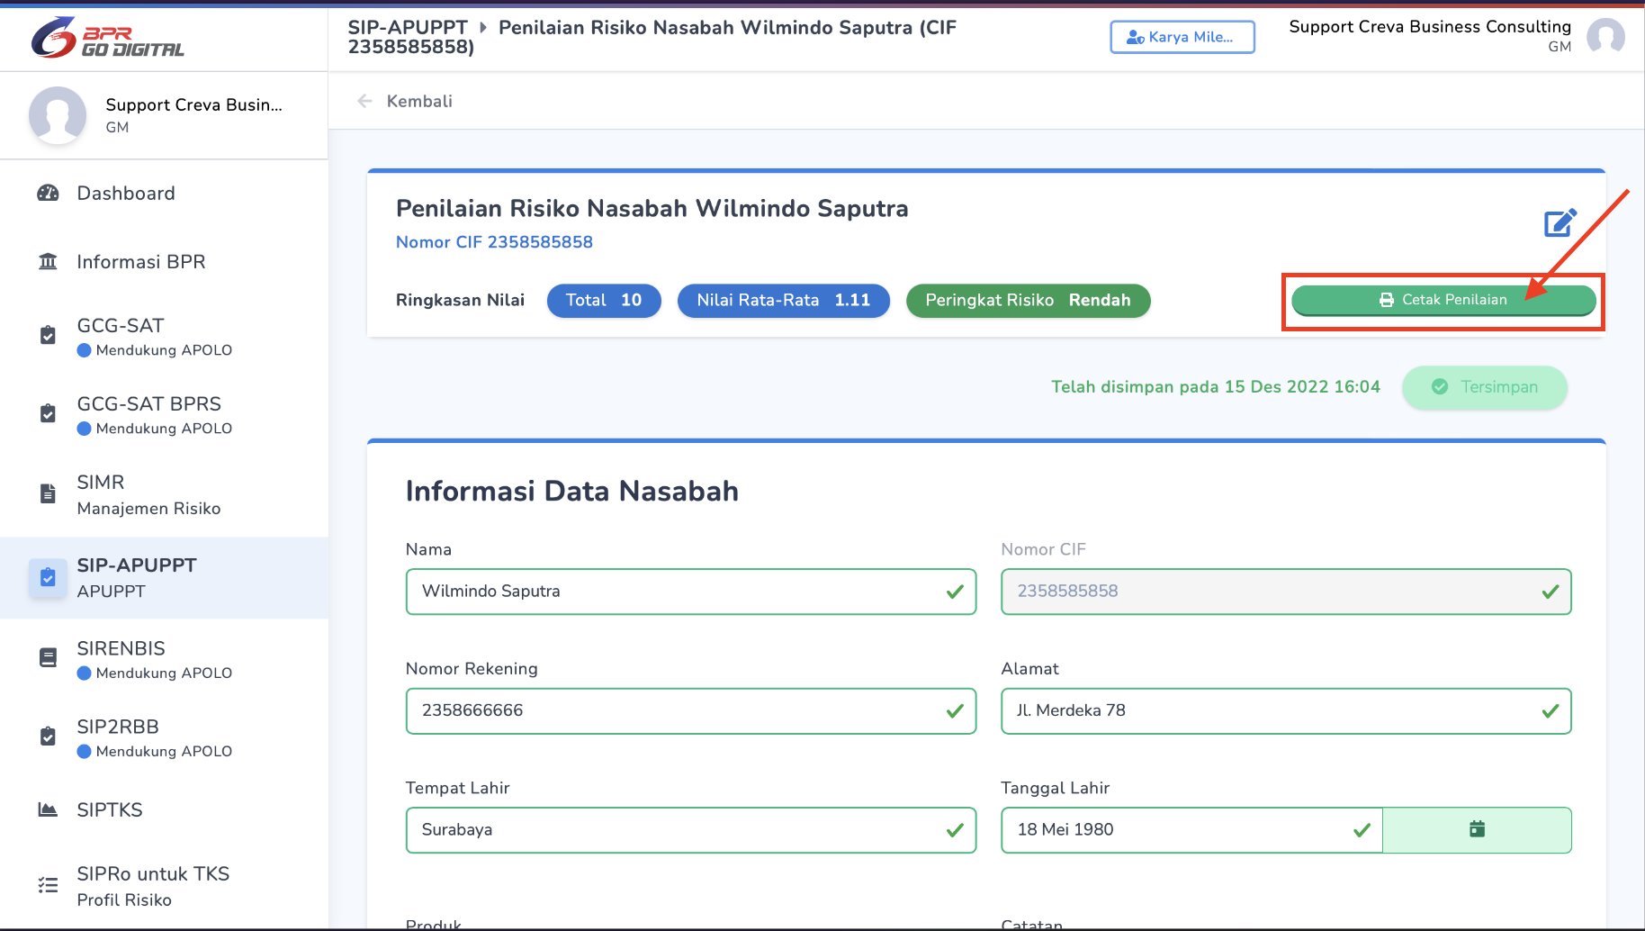The width and height of the screenshot is (1645, 931).
Task: Click the Nomor CIF 2358585858 link
Action: coord(494,242)
